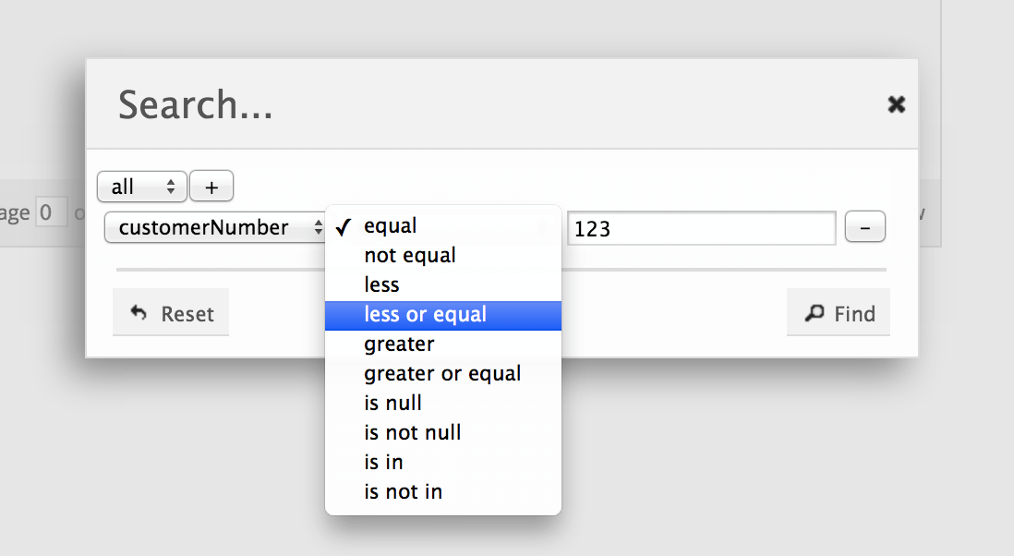1014x556 pixels.
Task: Click the search value field containing 123
Action: [702, 228]
